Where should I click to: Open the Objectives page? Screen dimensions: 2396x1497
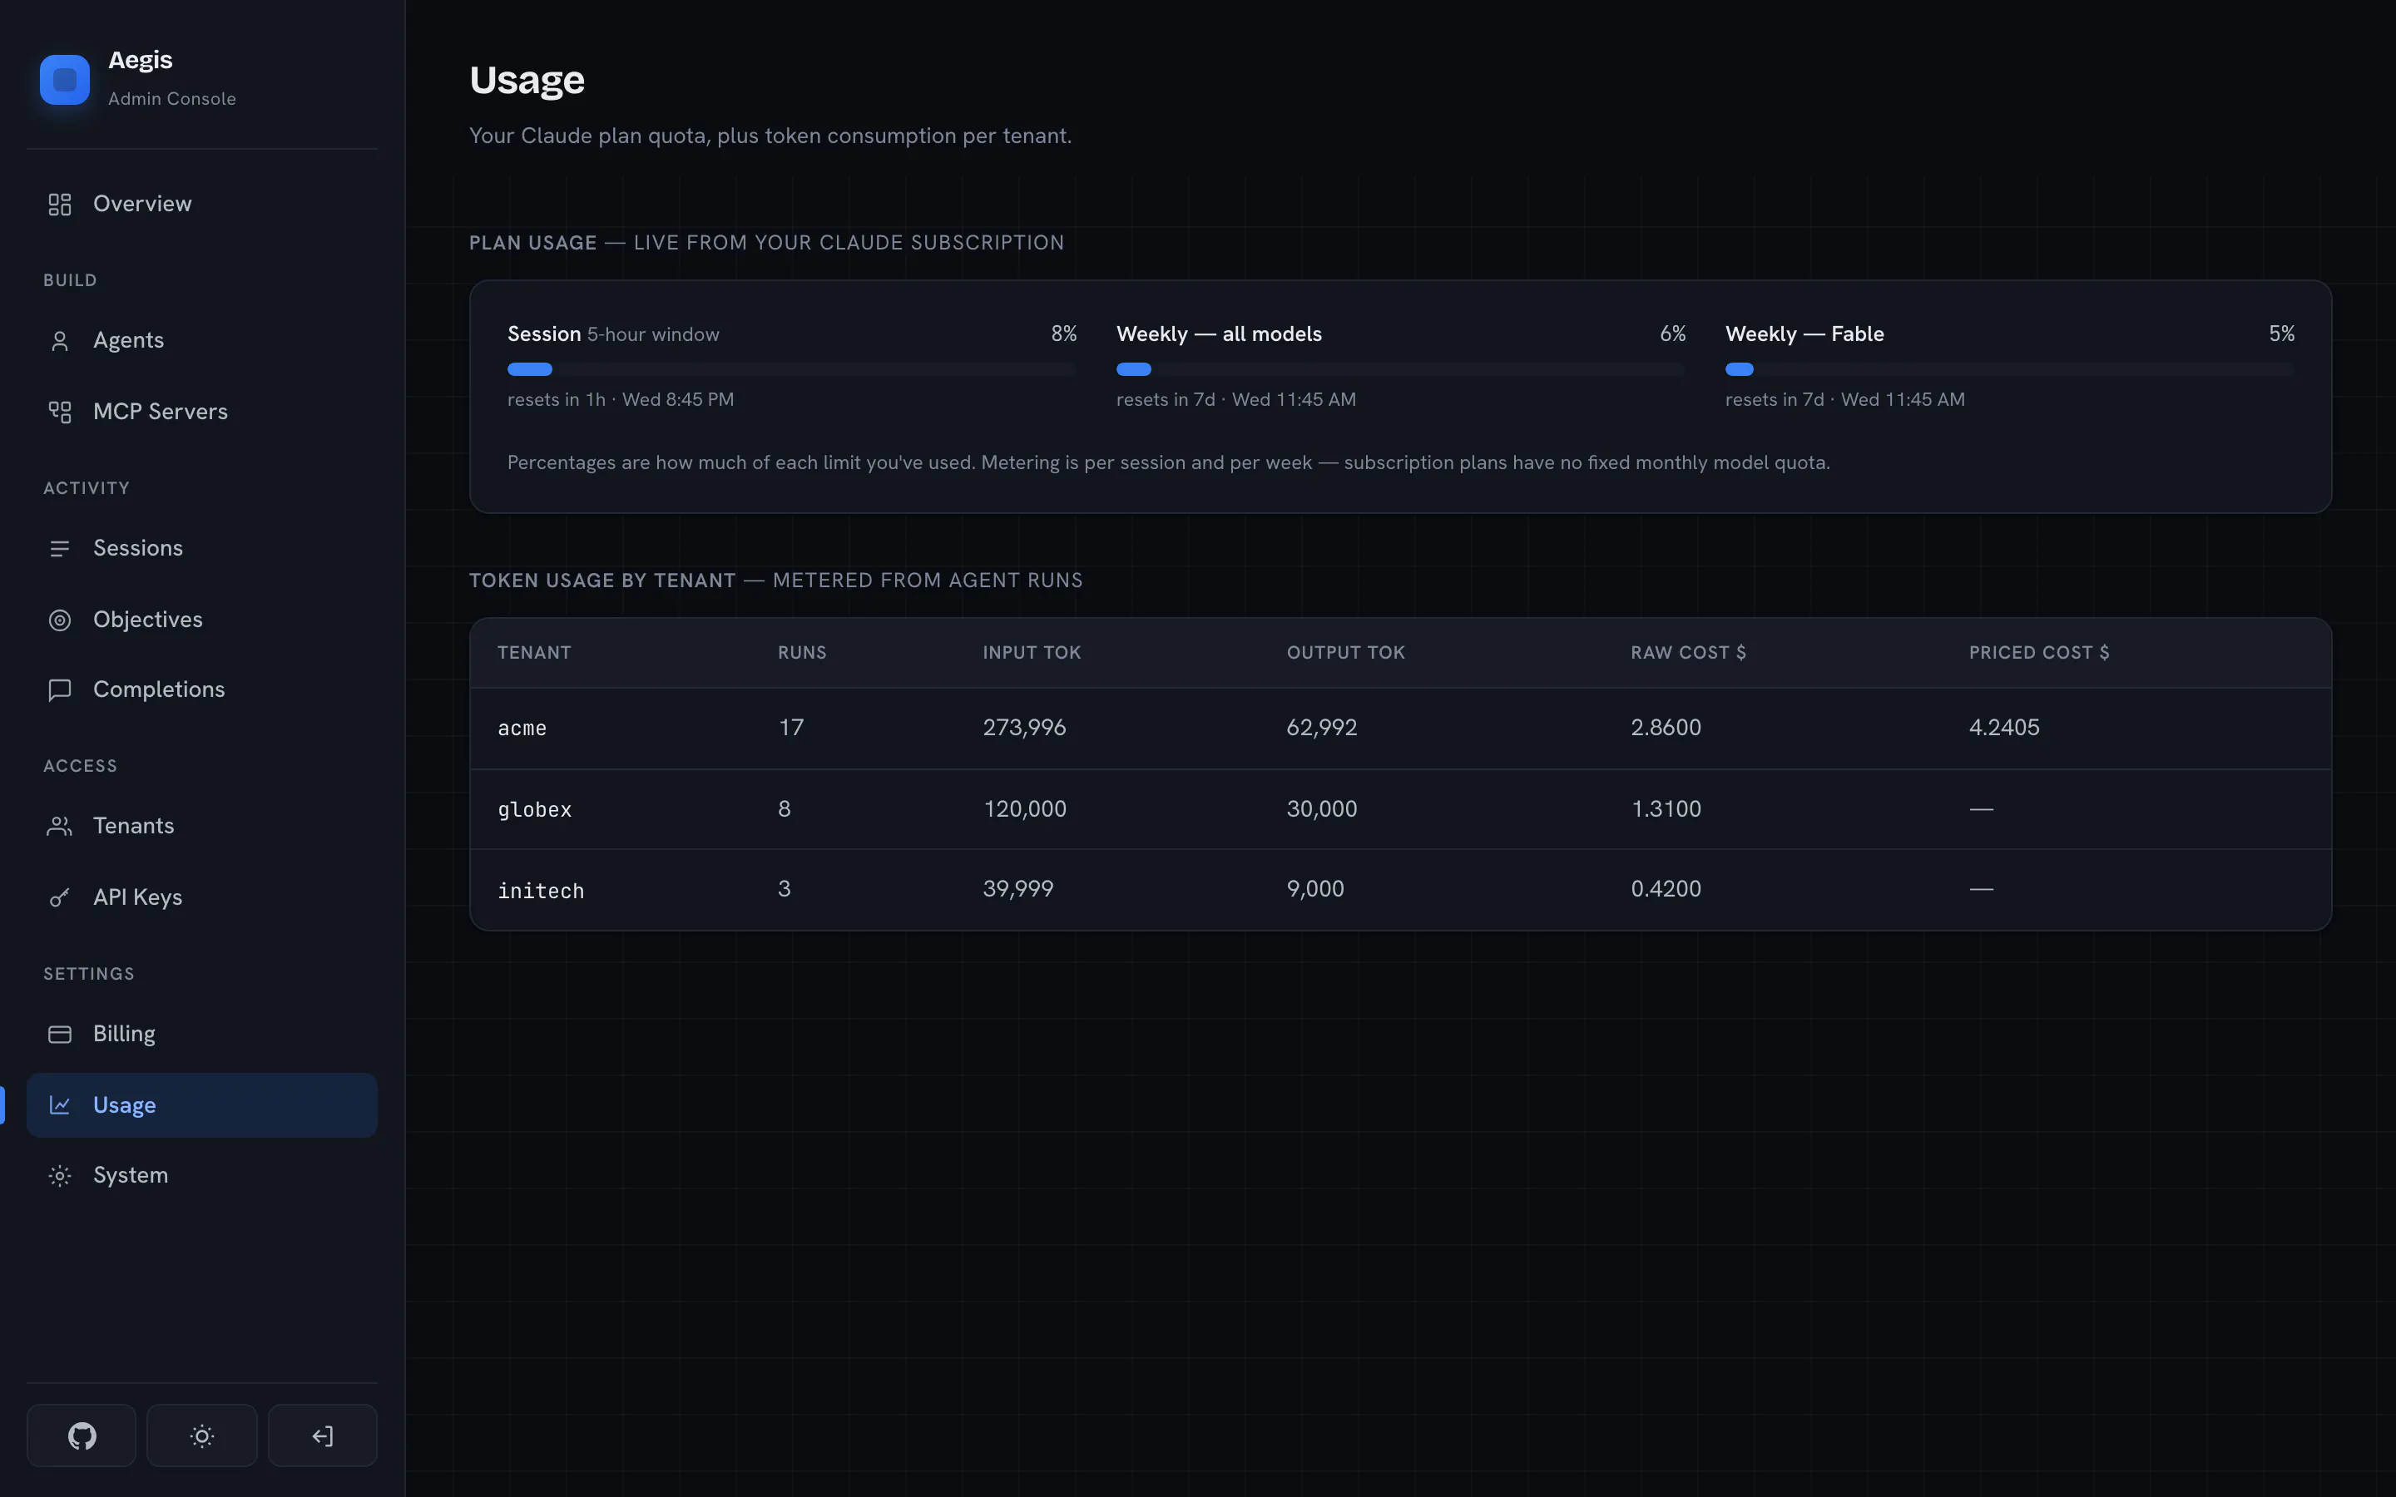pyautogui.click(x=202, y=620)
